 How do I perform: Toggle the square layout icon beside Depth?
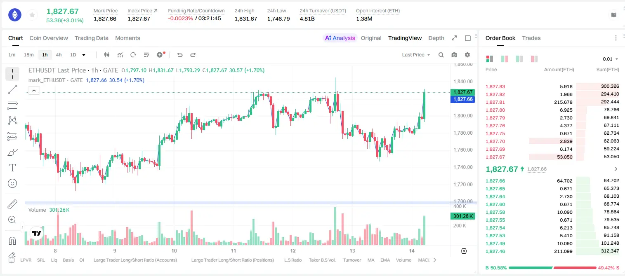(x=468, y=38)
